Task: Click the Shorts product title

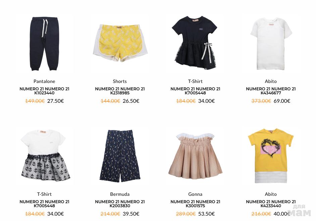Action: (x=120, y=81)
